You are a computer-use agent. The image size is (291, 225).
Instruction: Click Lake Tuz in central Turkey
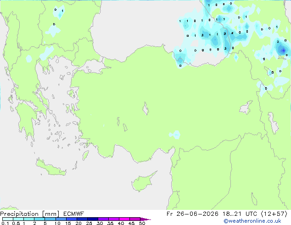pyautogui.click(x=145, y=108)
